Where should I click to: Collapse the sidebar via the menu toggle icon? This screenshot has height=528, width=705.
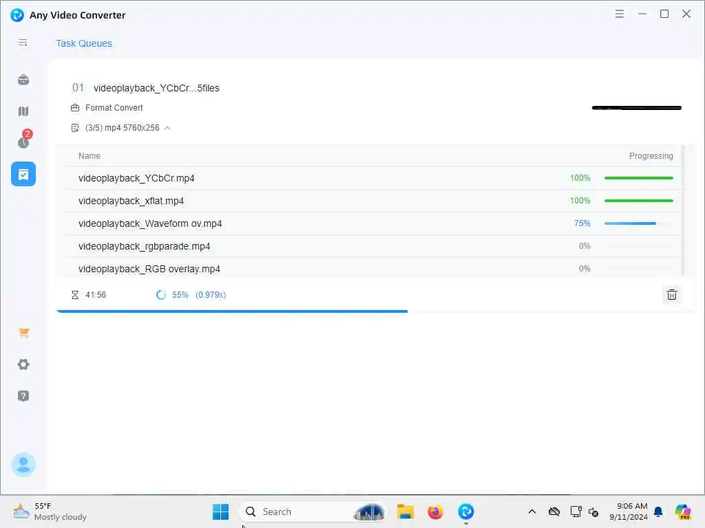click(23, 43)
